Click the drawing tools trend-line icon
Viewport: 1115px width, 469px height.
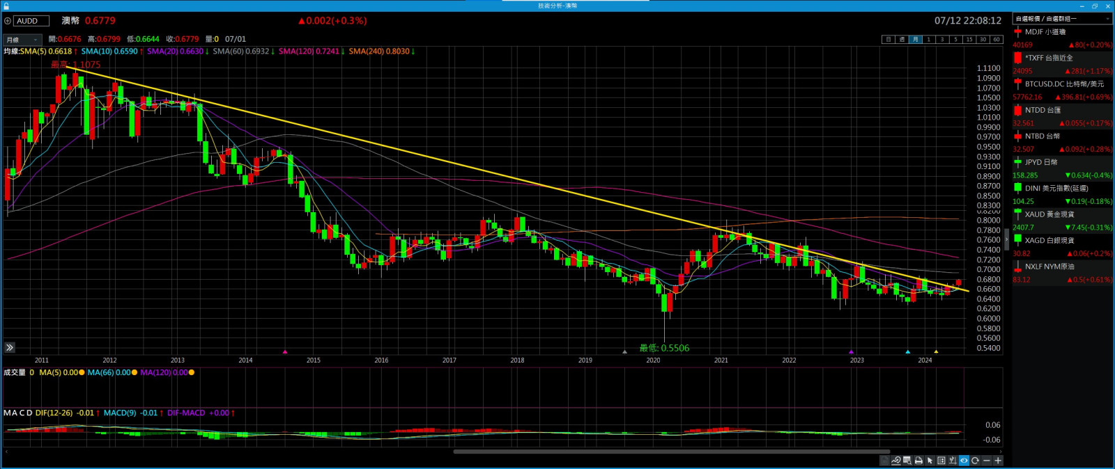[x=896, y=461]
